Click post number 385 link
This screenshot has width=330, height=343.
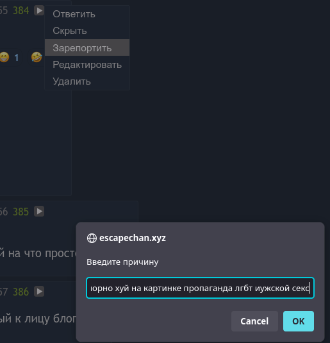point(21,212)
